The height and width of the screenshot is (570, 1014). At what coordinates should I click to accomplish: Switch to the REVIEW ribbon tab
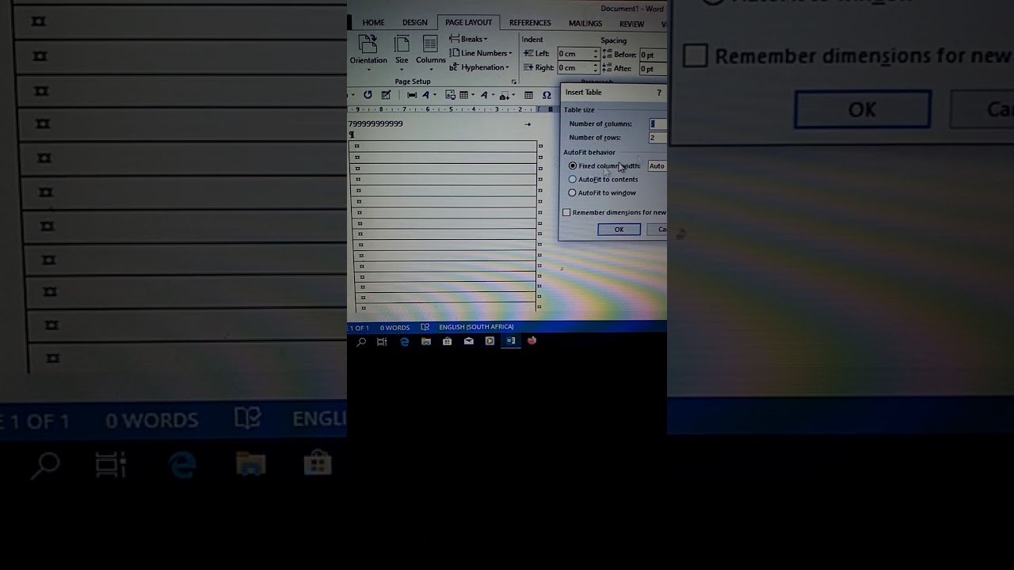[x=631, y=24]
